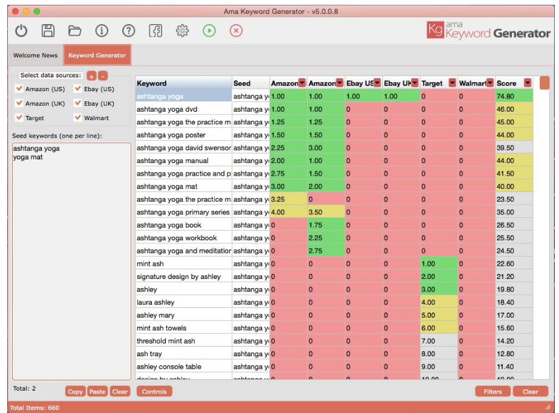Select the 'ashtanga yoga dvd' keyword
The height and width of the screenshot is (413, 559).
point(183,109)
